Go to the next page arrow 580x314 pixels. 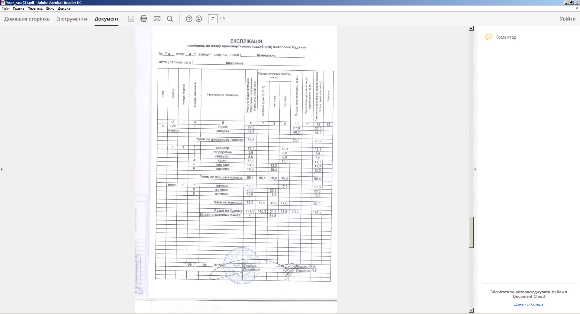pyautogui.click(x=199, y=19)
